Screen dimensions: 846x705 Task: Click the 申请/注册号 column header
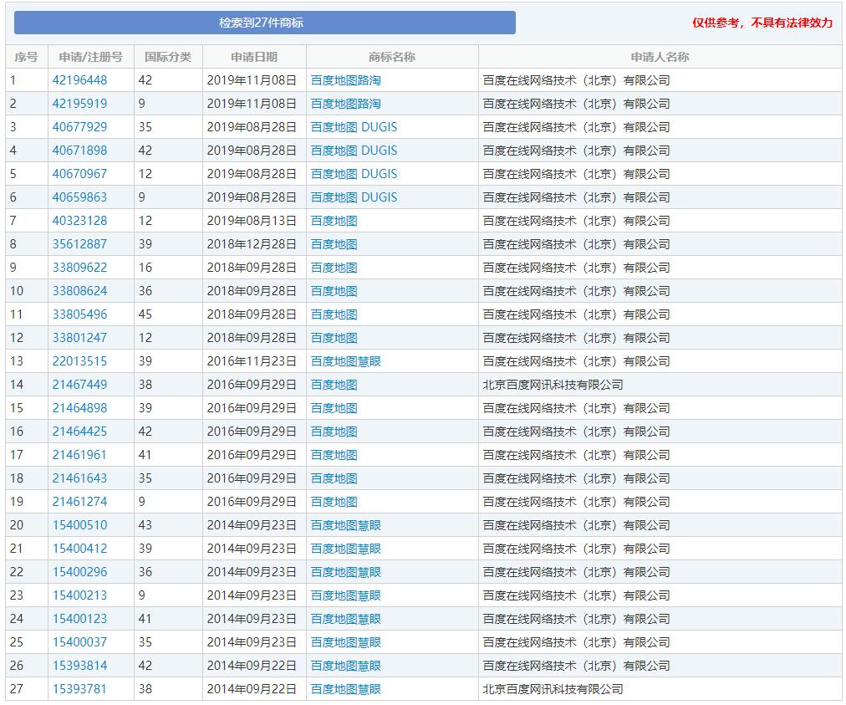pos(90,57)
